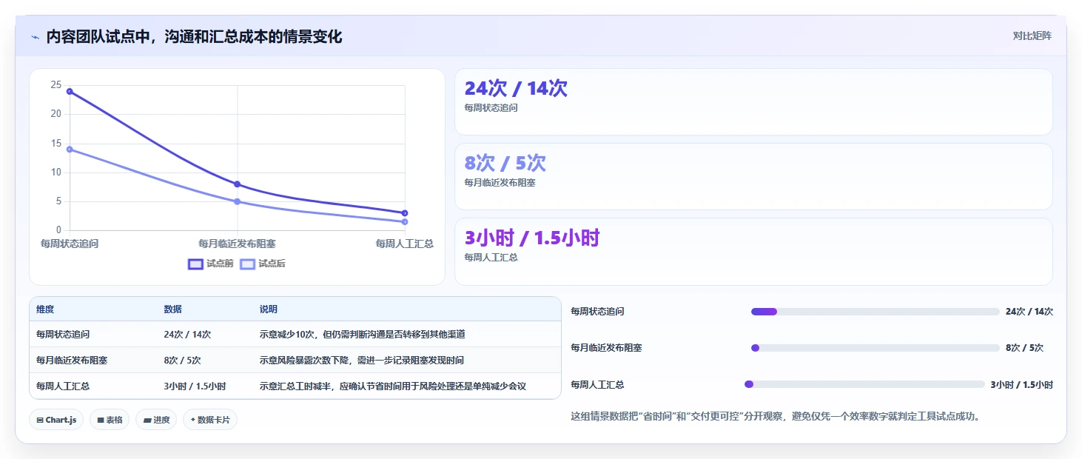1082x459 pixels.
Task: Click the large 24次 / 14次 stat card value
Action: pyautogui.click(x=516, y=88)
